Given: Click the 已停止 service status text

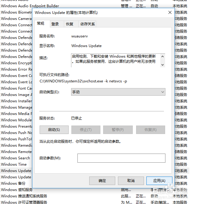Looking at the screenshot, I should pos(77,118).
